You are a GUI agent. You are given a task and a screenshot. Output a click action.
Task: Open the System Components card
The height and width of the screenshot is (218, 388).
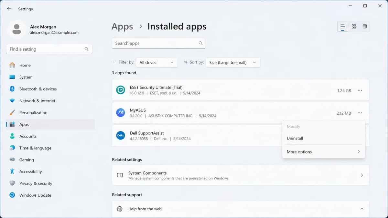click(241, 175)
